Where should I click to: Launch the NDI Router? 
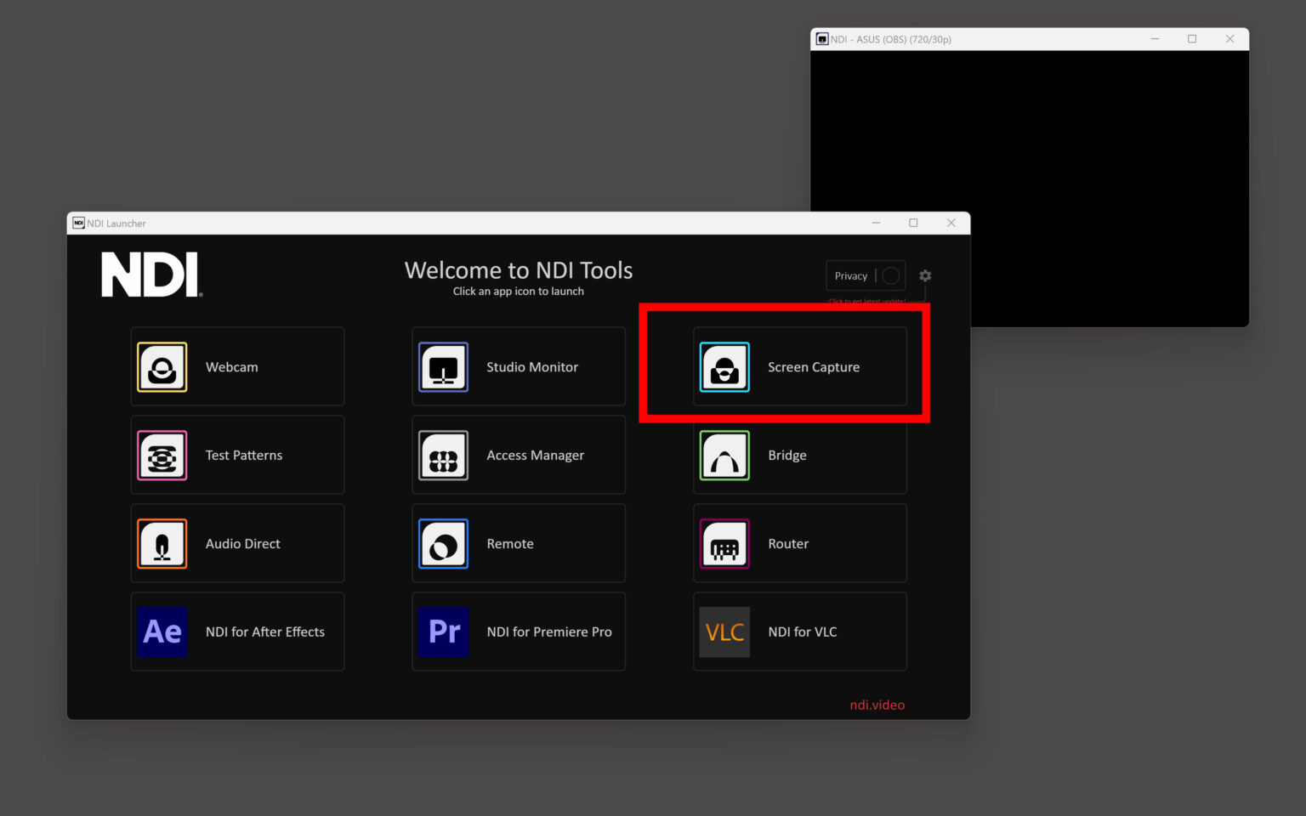point(799,543)
